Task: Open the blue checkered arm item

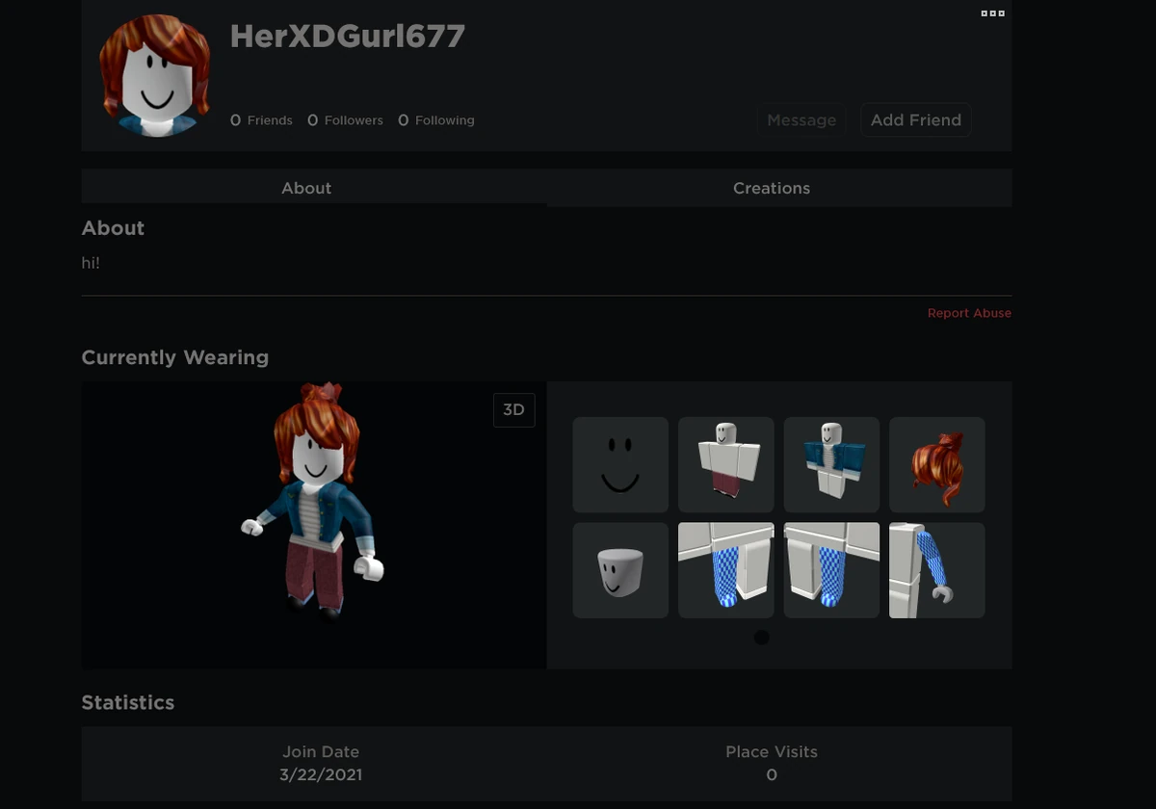Action: coord(937,570)
